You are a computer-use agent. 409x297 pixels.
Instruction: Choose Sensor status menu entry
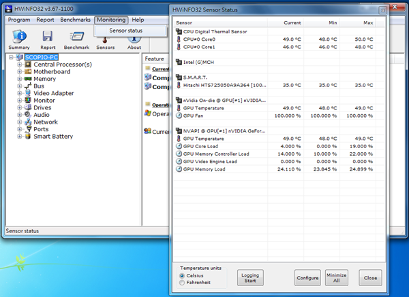tap(126, 31)
